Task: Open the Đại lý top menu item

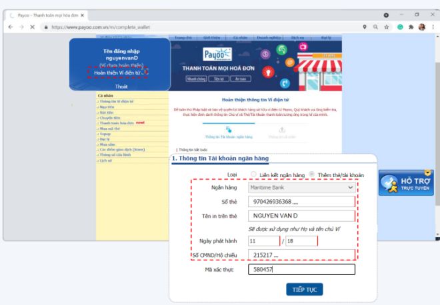Action: coord(326,37)
